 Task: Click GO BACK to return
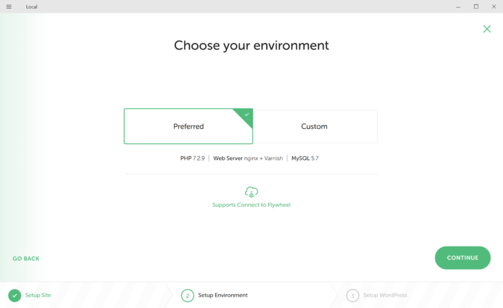[26, 258]
